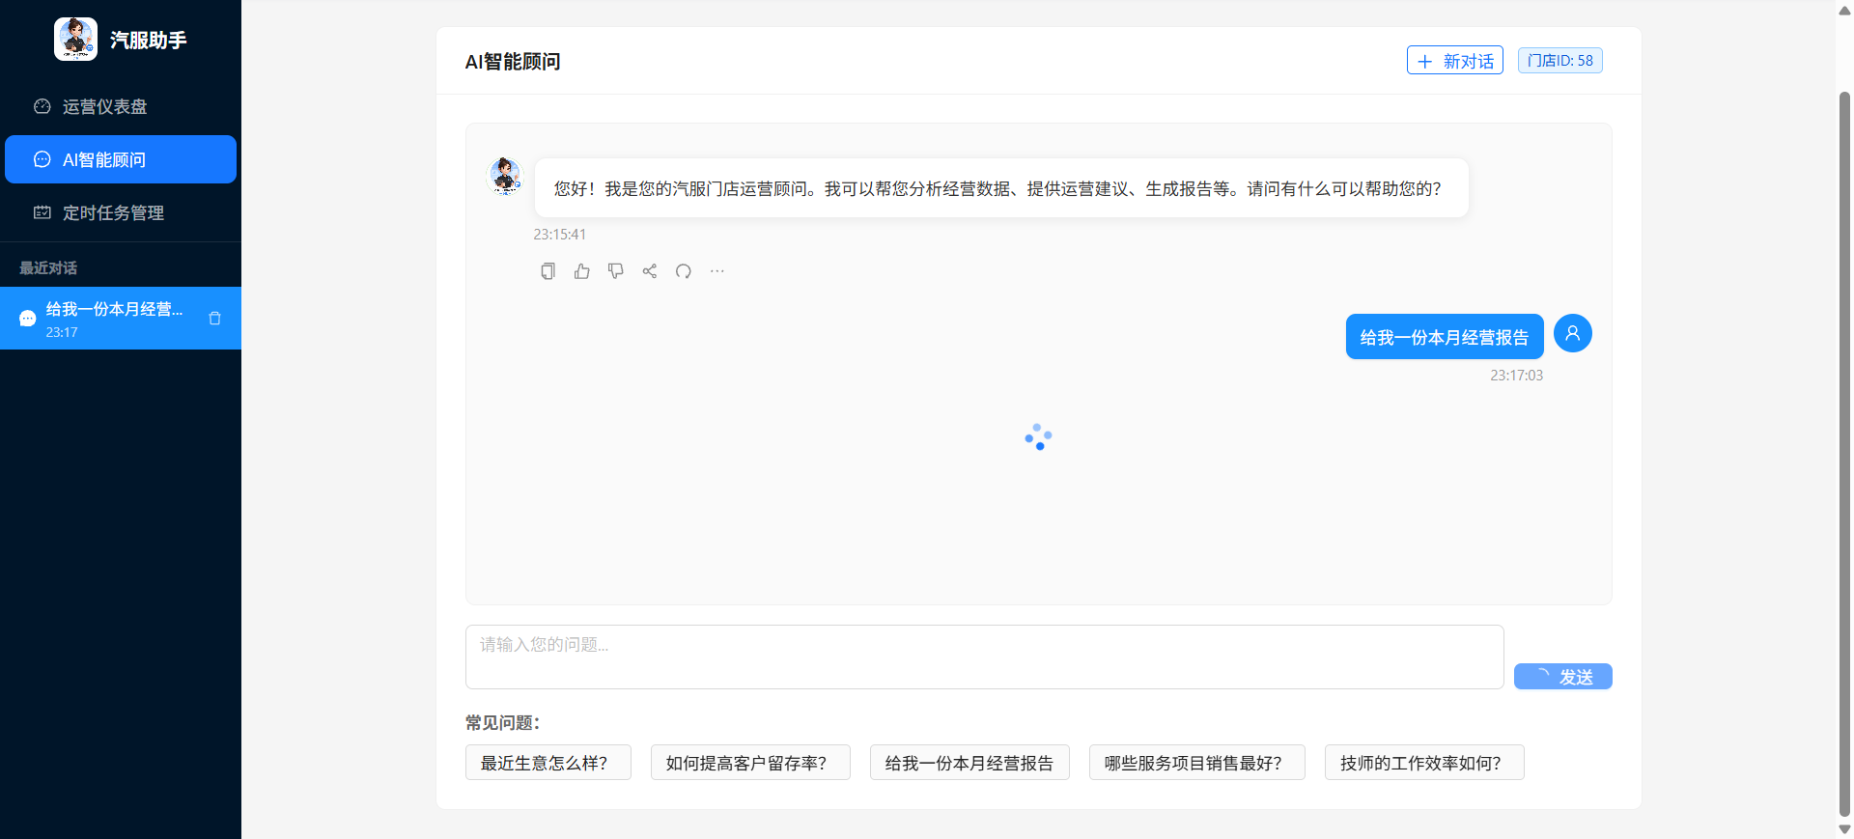Open more options for the greeting message

click(x=717, y=271)
